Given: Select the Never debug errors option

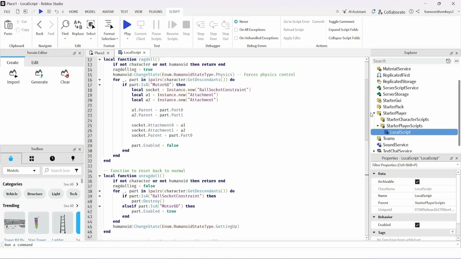Looking at the screenshot, I should (236, 22).
